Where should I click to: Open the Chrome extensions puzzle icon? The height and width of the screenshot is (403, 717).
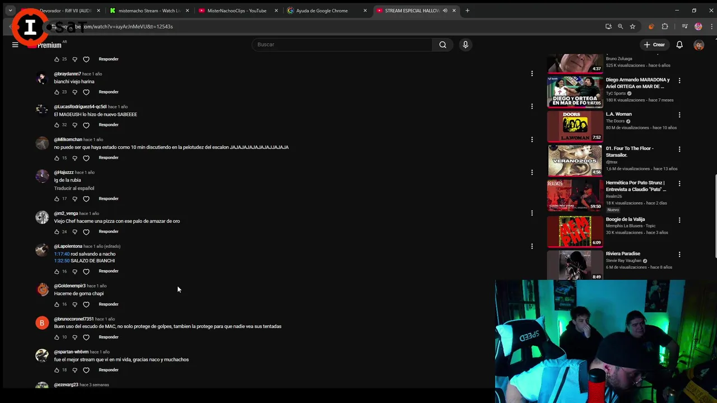pyautogui.click(x=665, y=26)
